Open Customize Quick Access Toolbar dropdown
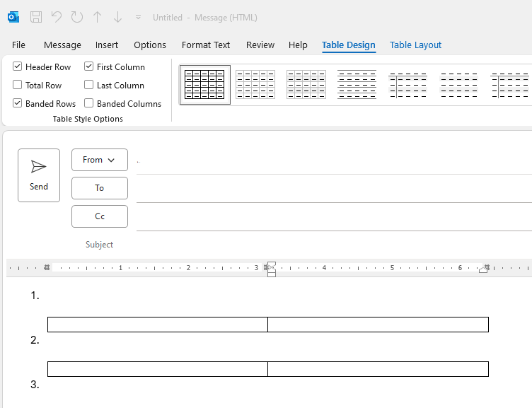Viewport: 532px width, 408px height. tap(138, 17)
